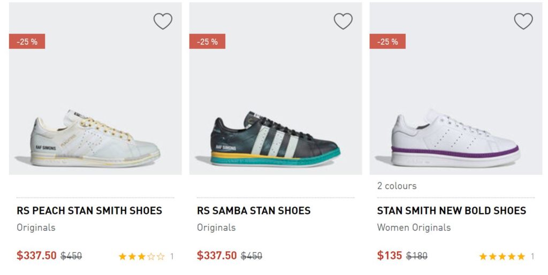Click the three-star rating on RS Peach
548x275 pixels.
click(141, 257)
